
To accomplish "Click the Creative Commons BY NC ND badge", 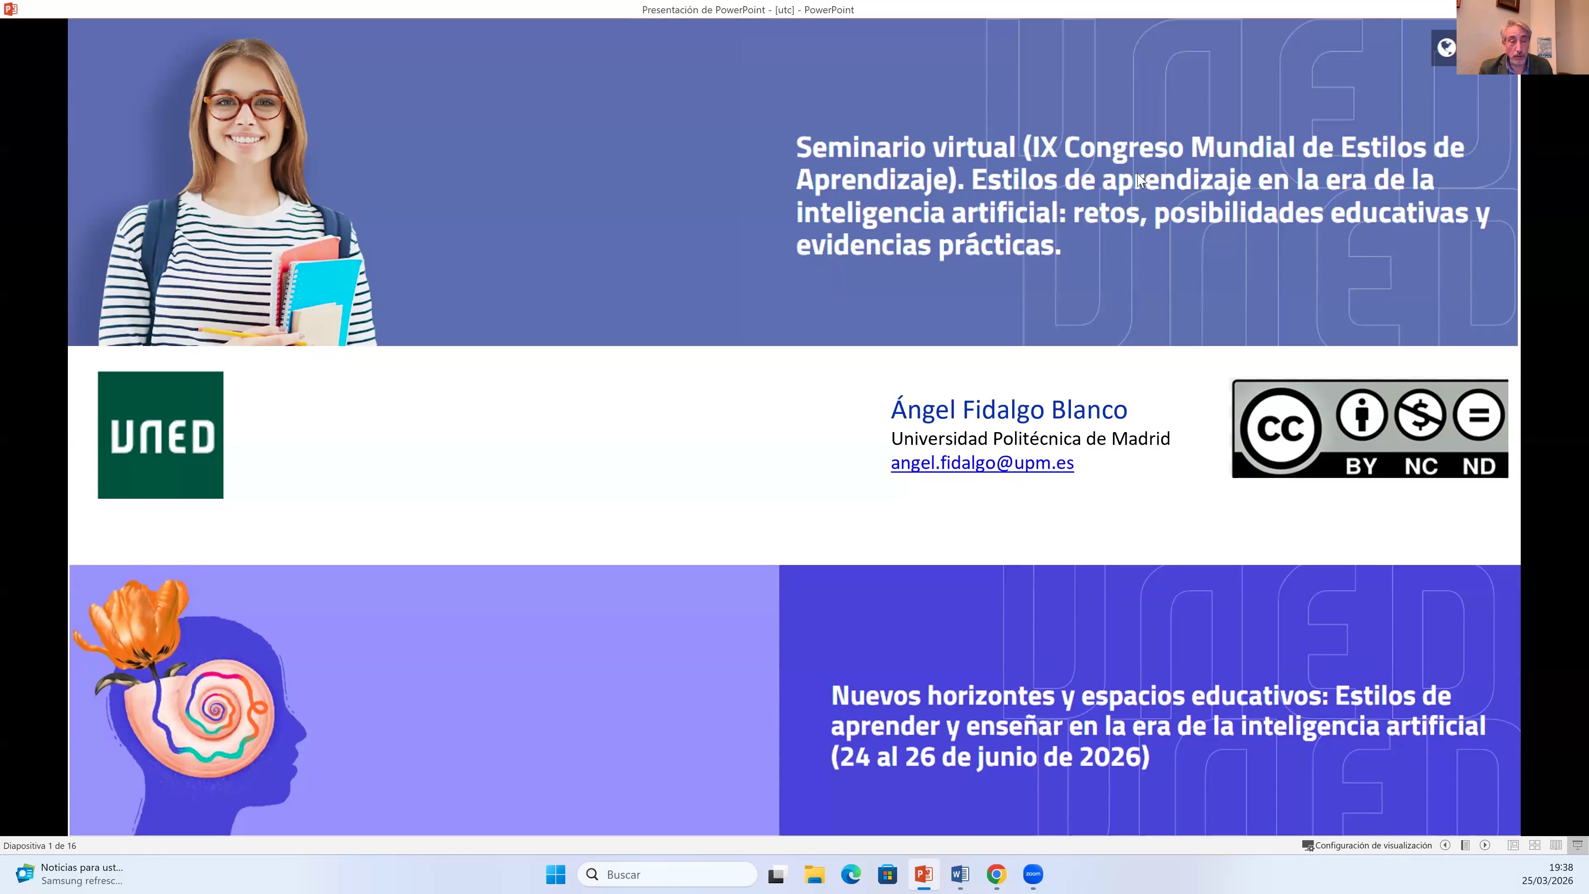I will [x=1370, y=428].
